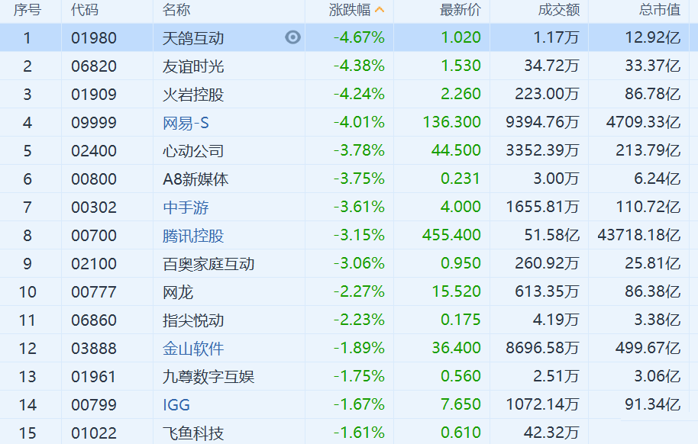This screenshot has height=444, width=698.
Task: Click the 名称 column header
Action: (x=176, y=10)
